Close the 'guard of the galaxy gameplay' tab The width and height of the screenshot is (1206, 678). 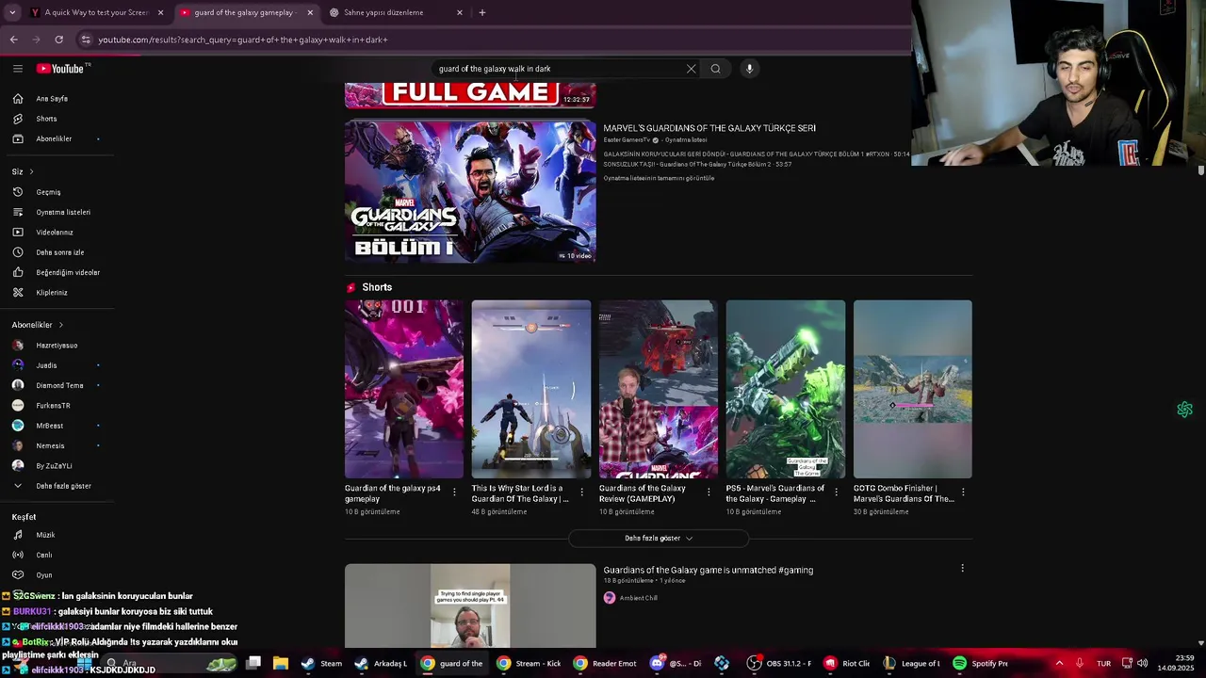click(310, 12)
